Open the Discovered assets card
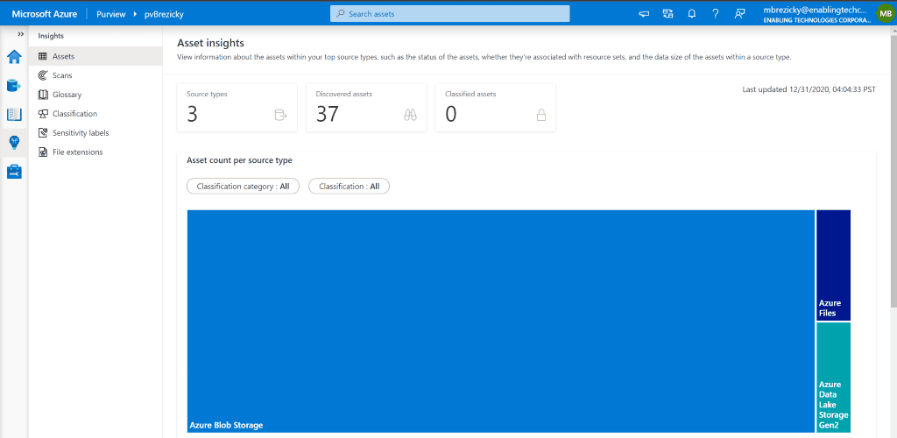The image size is (897, 438). click(x=366, y=108)
